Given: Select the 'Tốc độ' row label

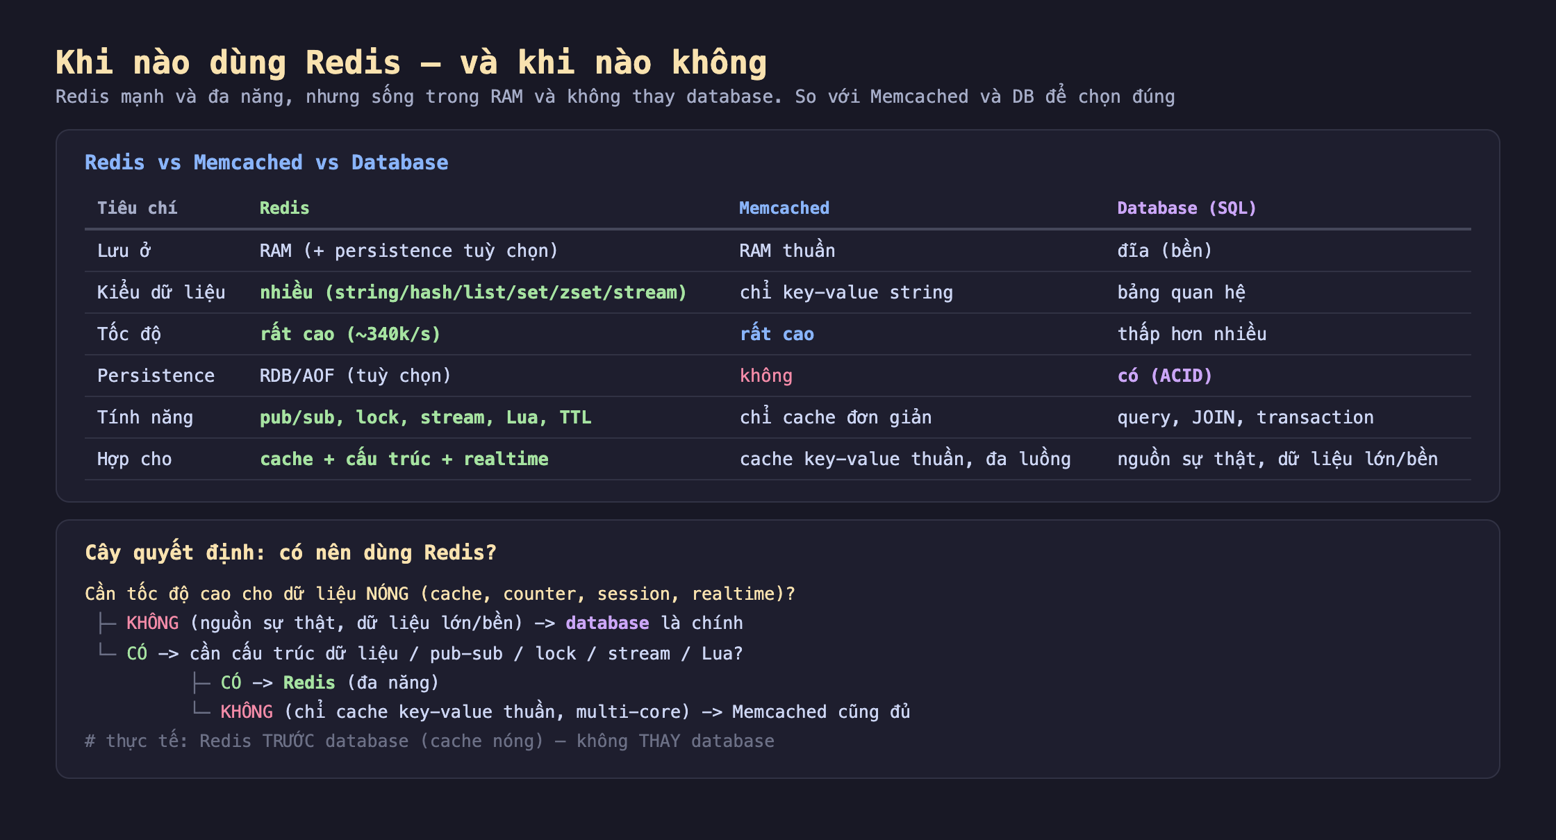Looking at the screenshot, I should point(129,334).
